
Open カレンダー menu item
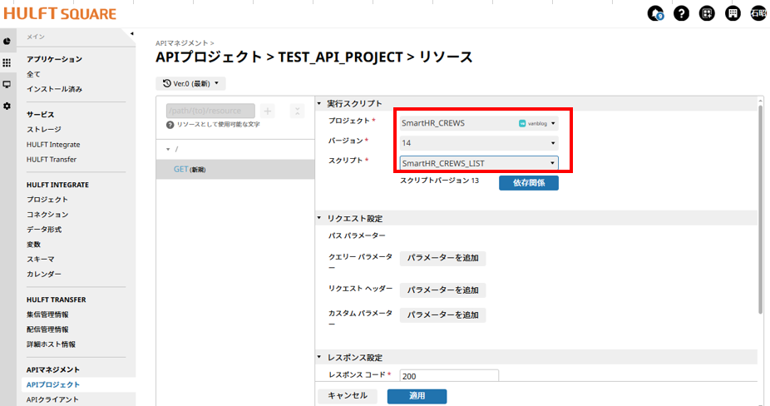44,274
